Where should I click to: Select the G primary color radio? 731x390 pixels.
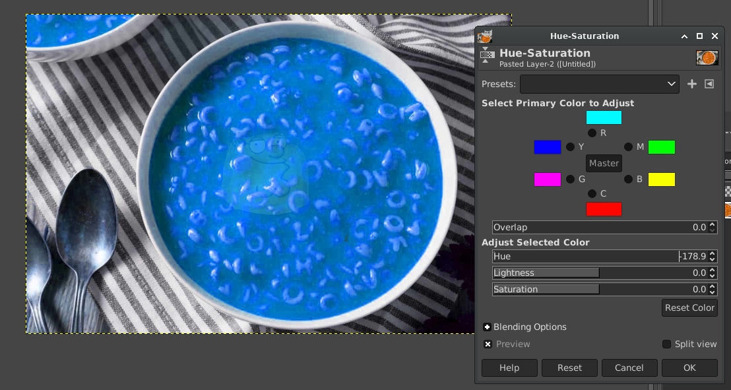[570, 179]
